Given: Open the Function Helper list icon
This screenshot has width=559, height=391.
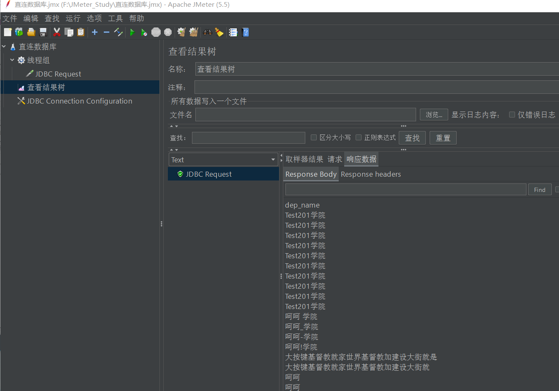Looking at the screenshot, I should pos(233,32).
